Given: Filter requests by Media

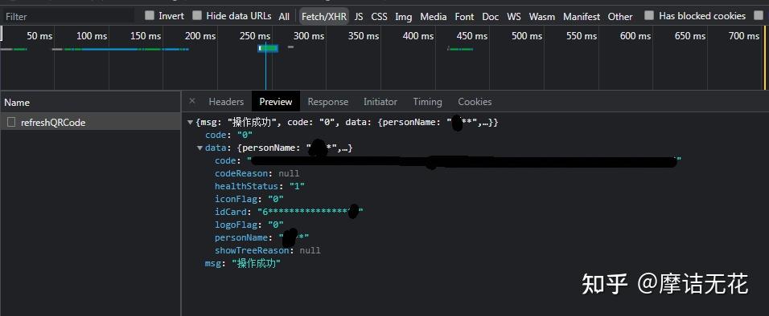Looking at the screenshot, I should pyautogui.click(x=434, y=17).
